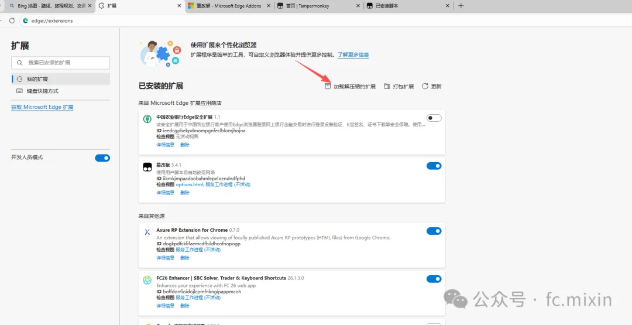Select the 扩展 tab
The width and height of the screenshot is (632, 325).
(x=140, y=6)
